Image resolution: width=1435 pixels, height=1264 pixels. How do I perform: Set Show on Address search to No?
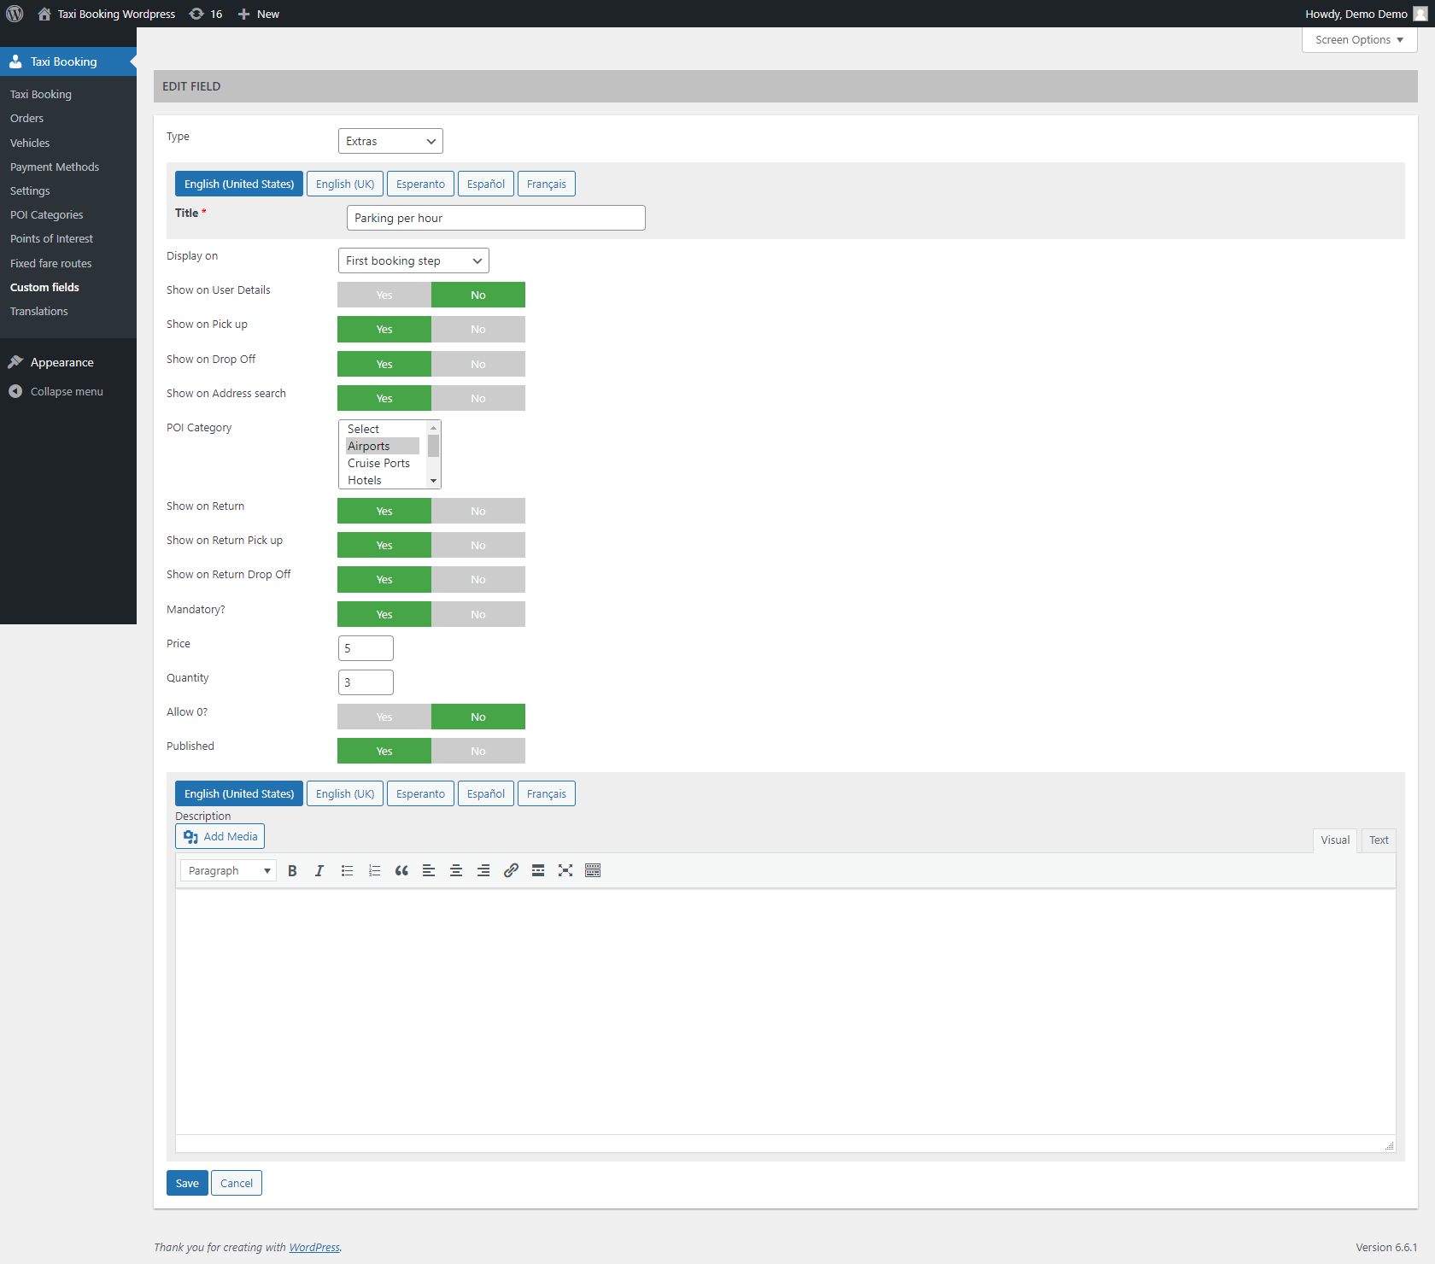[x=478, y=398]
